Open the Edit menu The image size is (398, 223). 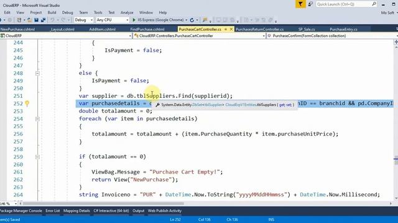point(7,12)
